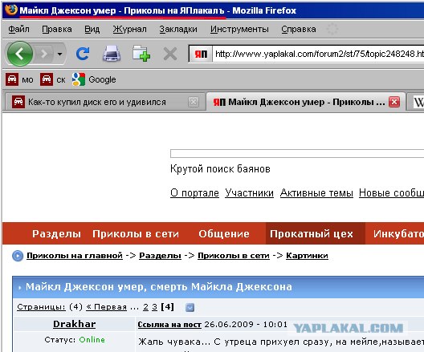
Task: Click the 'Ссылка на пост' link
Action: coord(169,325)
